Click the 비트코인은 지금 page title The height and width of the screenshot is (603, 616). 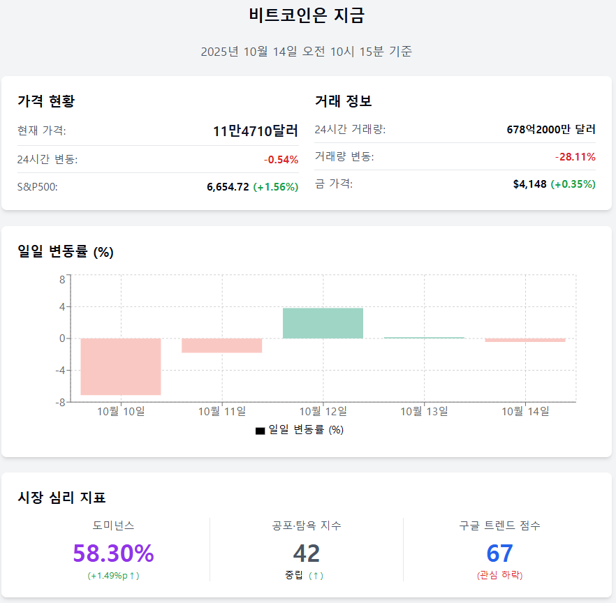307,15
